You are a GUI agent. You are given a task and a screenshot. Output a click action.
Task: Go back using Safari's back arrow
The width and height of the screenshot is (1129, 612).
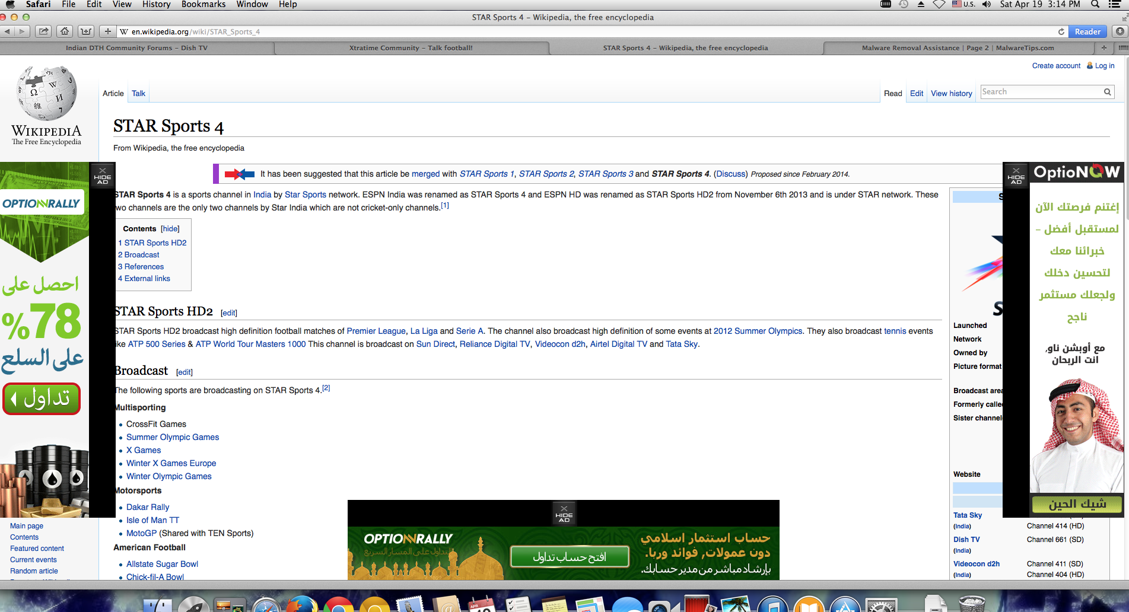[x=7, y=31]
